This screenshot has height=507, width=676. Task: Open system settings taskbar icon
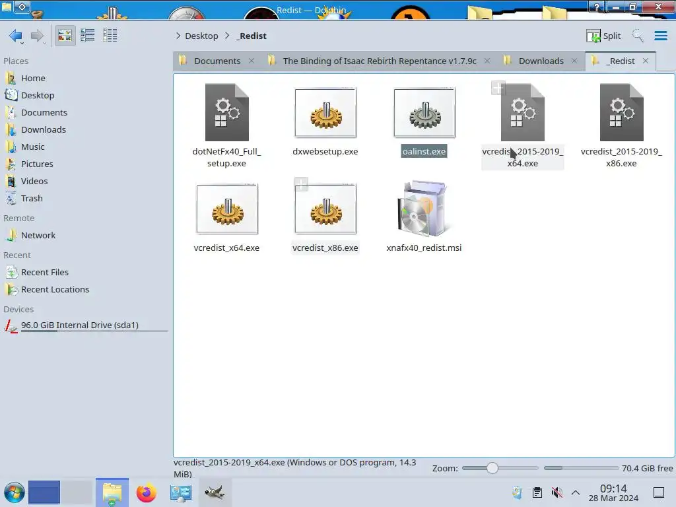coord(180,492)
